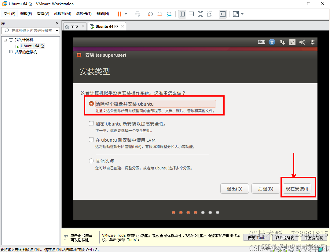Open the stretch display dropdown arrow
Screen dimensions: 330x252
tap(242, 14)
